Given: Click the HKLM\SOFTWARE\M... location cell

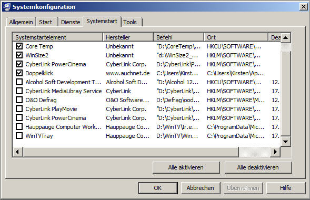Looking at the screenshot, I should coord(236,100).
